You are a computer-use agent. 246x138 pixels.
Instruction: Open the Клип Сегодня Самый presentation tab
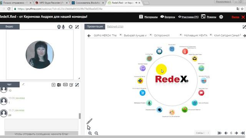pyautogui.click(x=226, y=36)
